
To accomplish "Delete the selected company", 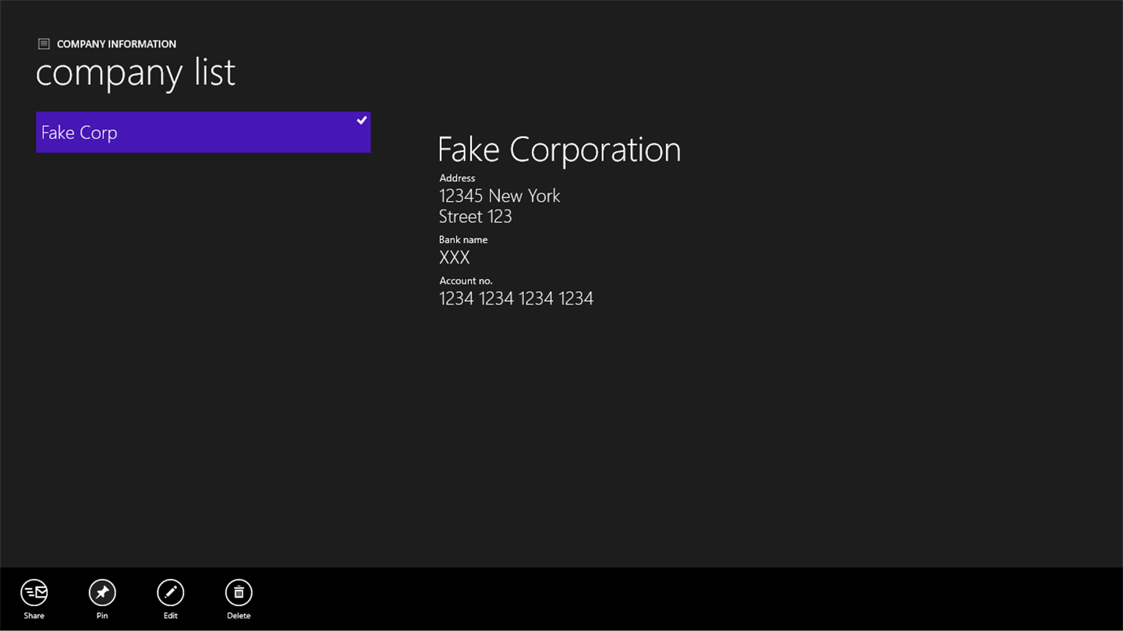I will tap(239, 593).
